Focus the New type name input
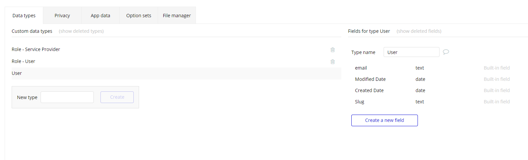 pyautogui.click(x=67, y=97)
